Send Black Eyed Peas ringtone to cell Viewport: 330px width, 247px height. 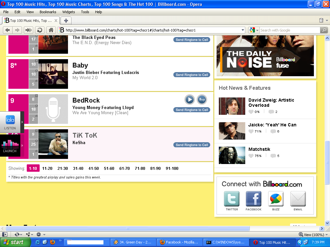[x=192, y=40]
